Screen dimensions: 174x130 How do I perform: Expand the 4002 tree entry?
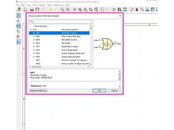(x=34, y=36)
